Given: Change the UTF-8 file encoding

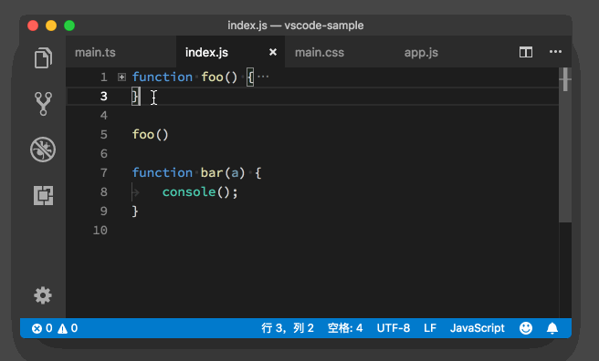Looking at the screenshot, I should coord(393,328).
